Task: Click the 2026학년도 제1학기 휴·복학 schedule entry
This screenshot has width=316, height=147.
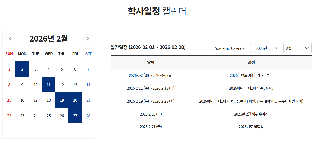Action: (x=251, y=76)
